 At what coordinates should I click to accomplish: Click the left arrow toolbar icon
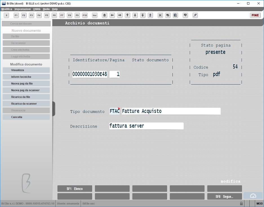[112, 15]
